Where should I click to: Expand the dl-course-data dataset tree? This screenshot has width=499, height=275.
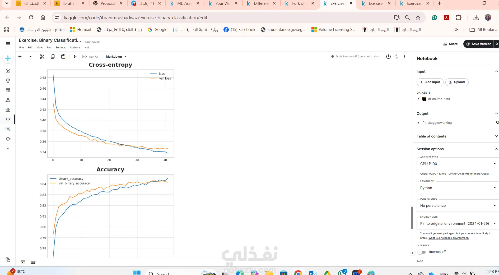(x=419, y=99)
